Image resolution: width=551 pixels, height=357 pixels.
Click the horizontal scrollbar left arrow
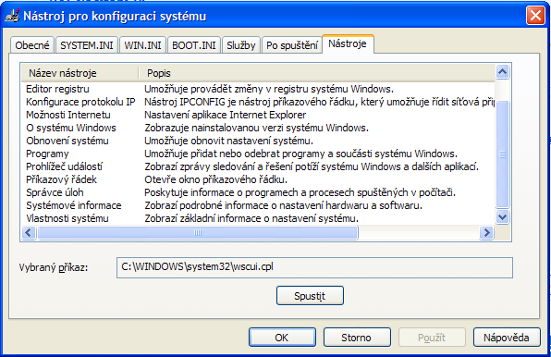click(29, 233)
